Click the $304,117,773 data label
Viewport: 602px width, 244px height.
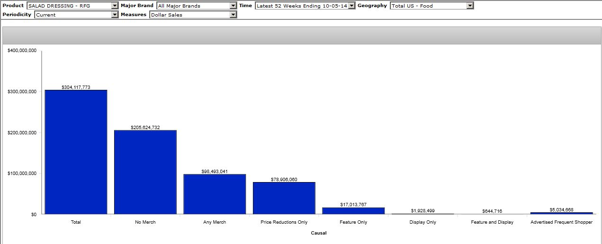[76, 87]
